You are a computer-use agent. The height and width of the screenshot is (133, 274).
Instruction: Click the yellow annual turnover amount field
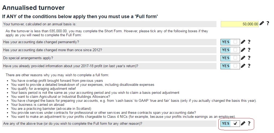point(239,24)
